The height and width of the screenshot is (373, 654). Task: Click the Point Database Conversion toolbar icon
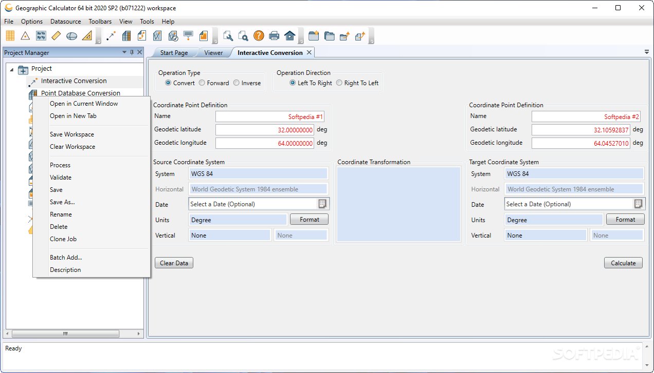click(126, 35)
